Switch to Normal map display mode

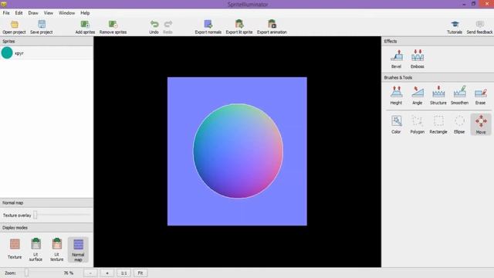pos(78,250)
